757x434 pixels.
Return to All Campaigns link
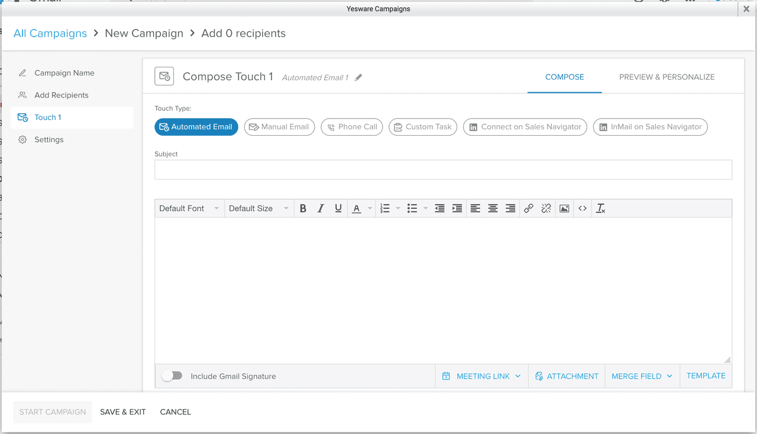pos(50,34)
